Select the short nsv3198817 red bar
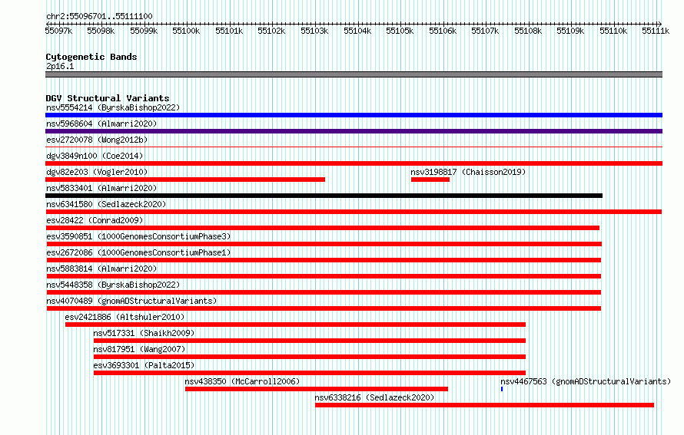The height and width of the screenshot is (435, 684). coord(430,180)
